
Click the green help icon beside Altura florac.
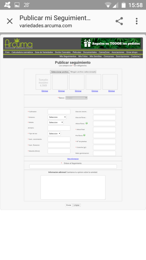[x=87, y=123]
